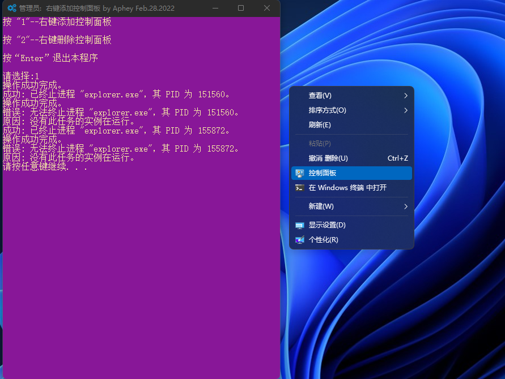
Task: Click the greyed-out 粘贴(P) entry
Action: pyautogui.click(x=320, y=144)
